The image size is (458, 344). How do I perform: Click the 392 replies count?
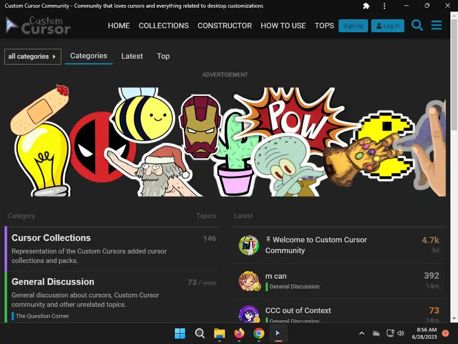[432, 275]
